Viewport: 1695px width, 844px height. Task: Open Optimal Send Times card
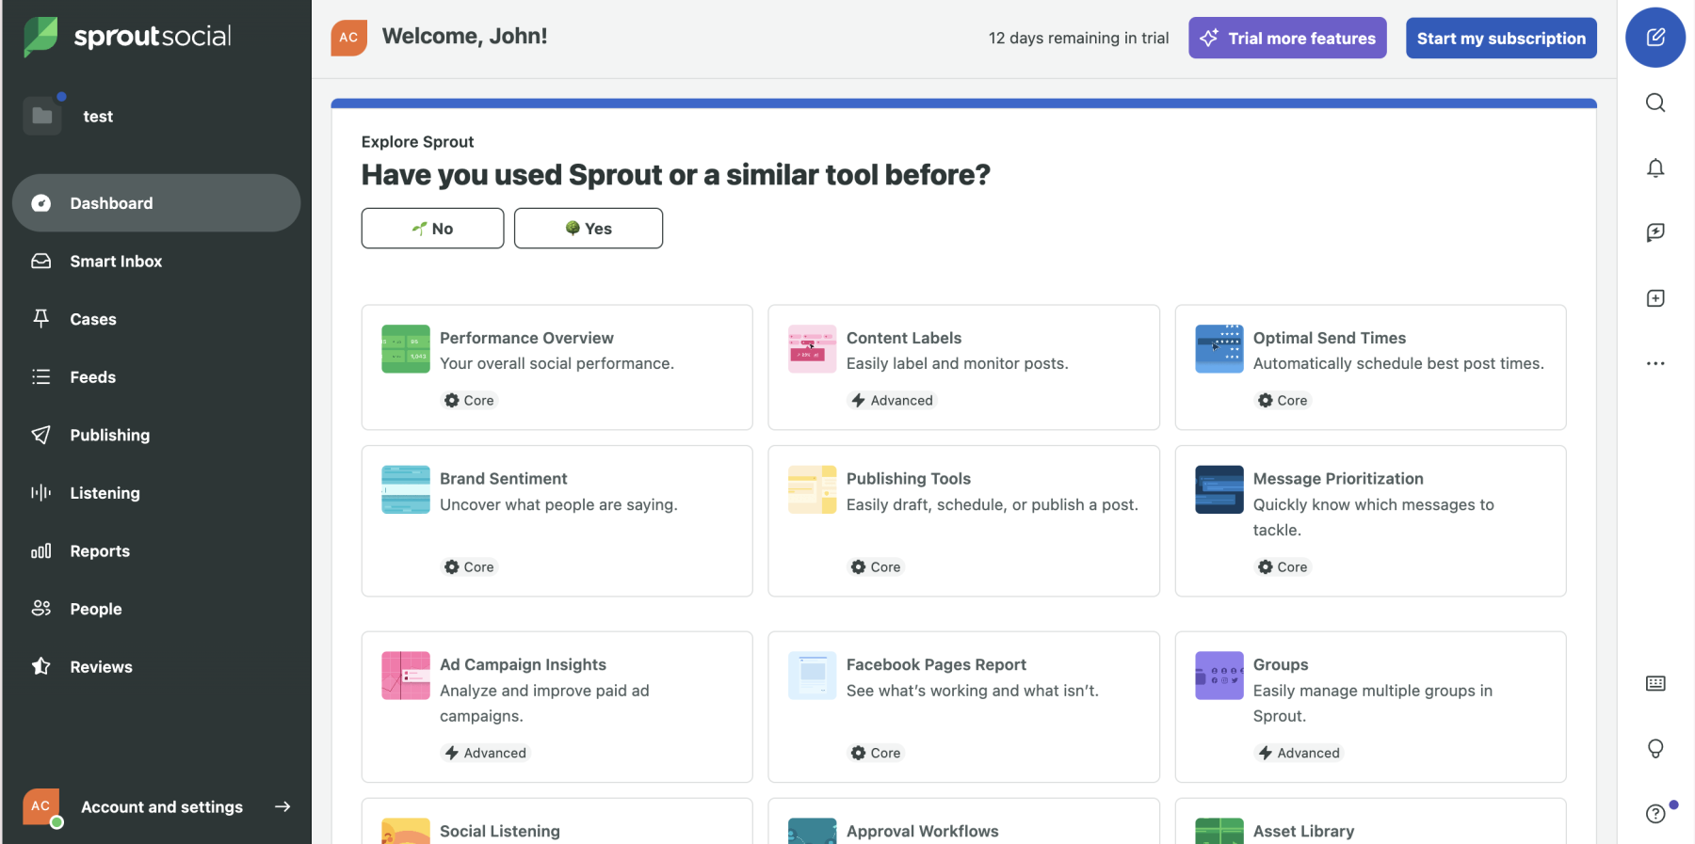pos(1370,367)
